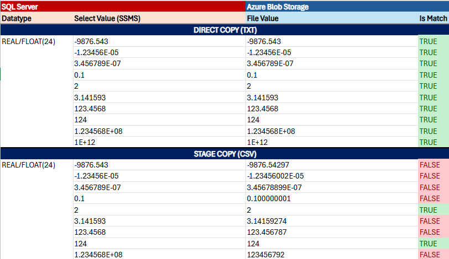Click the File Value cell 123456792

pos(332,255)
